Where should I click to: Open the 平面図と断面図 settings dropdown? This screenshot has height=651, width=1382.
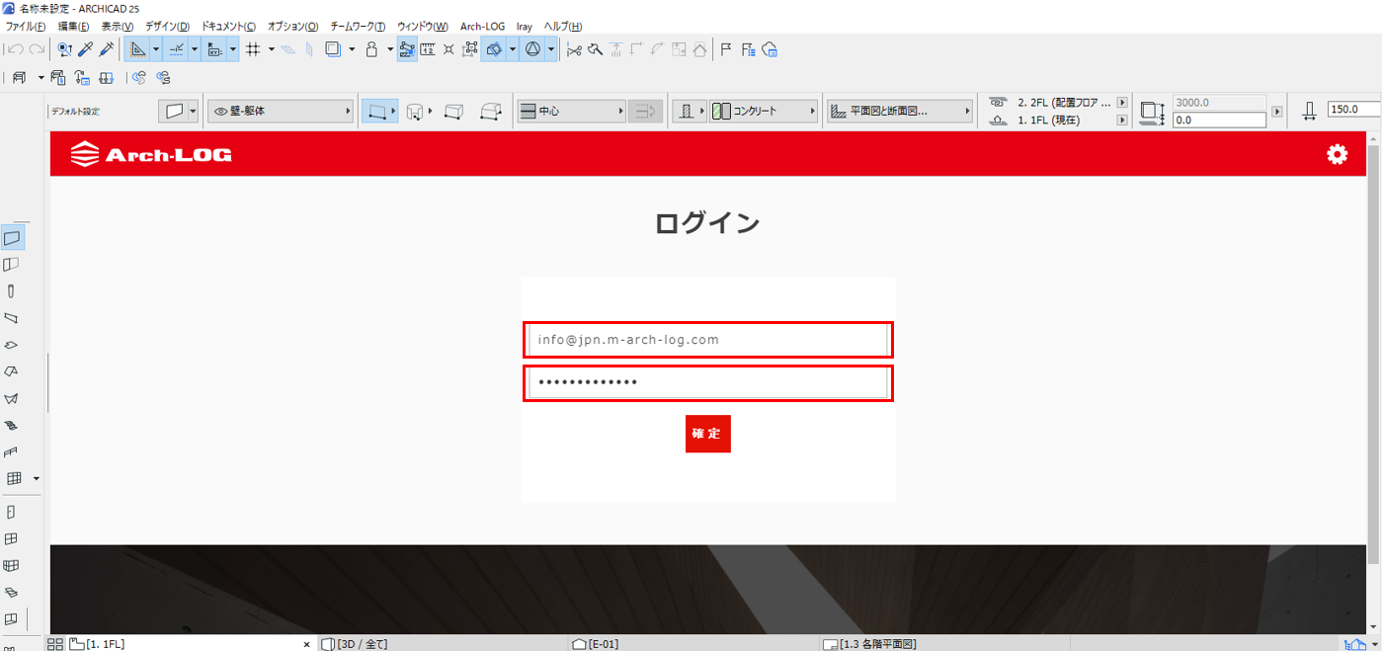pyautogui.click(x=900, y=112)
